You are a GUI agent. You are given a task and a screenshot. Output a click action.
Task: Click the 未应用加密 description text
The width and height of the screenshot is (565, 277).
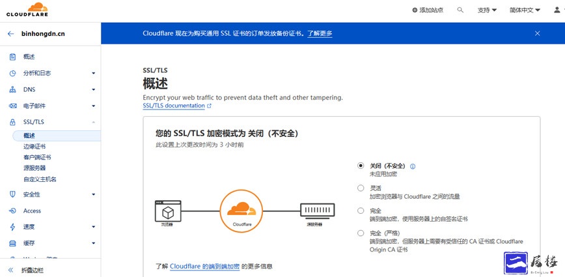click(x=383, y=174)
